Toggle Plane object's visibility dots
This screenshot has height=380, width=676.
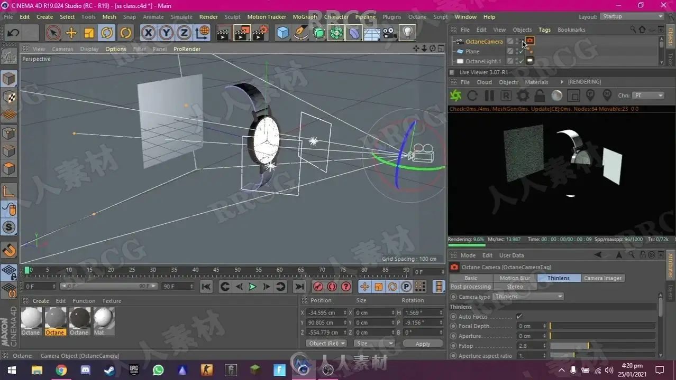pyautogui.click(x=517, y=51)
